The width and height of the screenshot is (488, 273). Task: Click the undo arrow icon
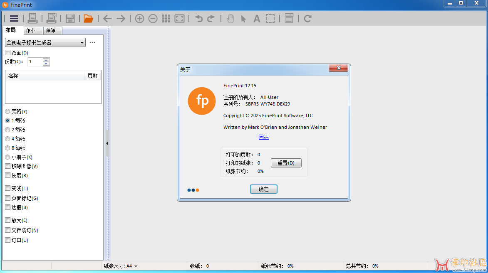198,19
